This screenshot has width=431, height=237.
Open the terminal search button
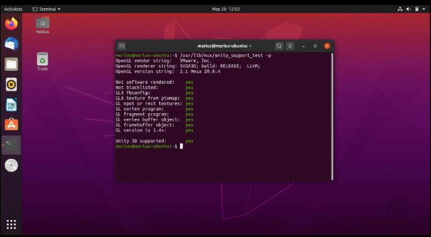[x=279, y=46]
